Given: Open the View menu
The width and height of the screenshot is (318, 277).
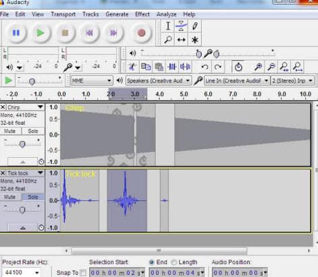Looking at the screenshot, I should coord(38,14).
